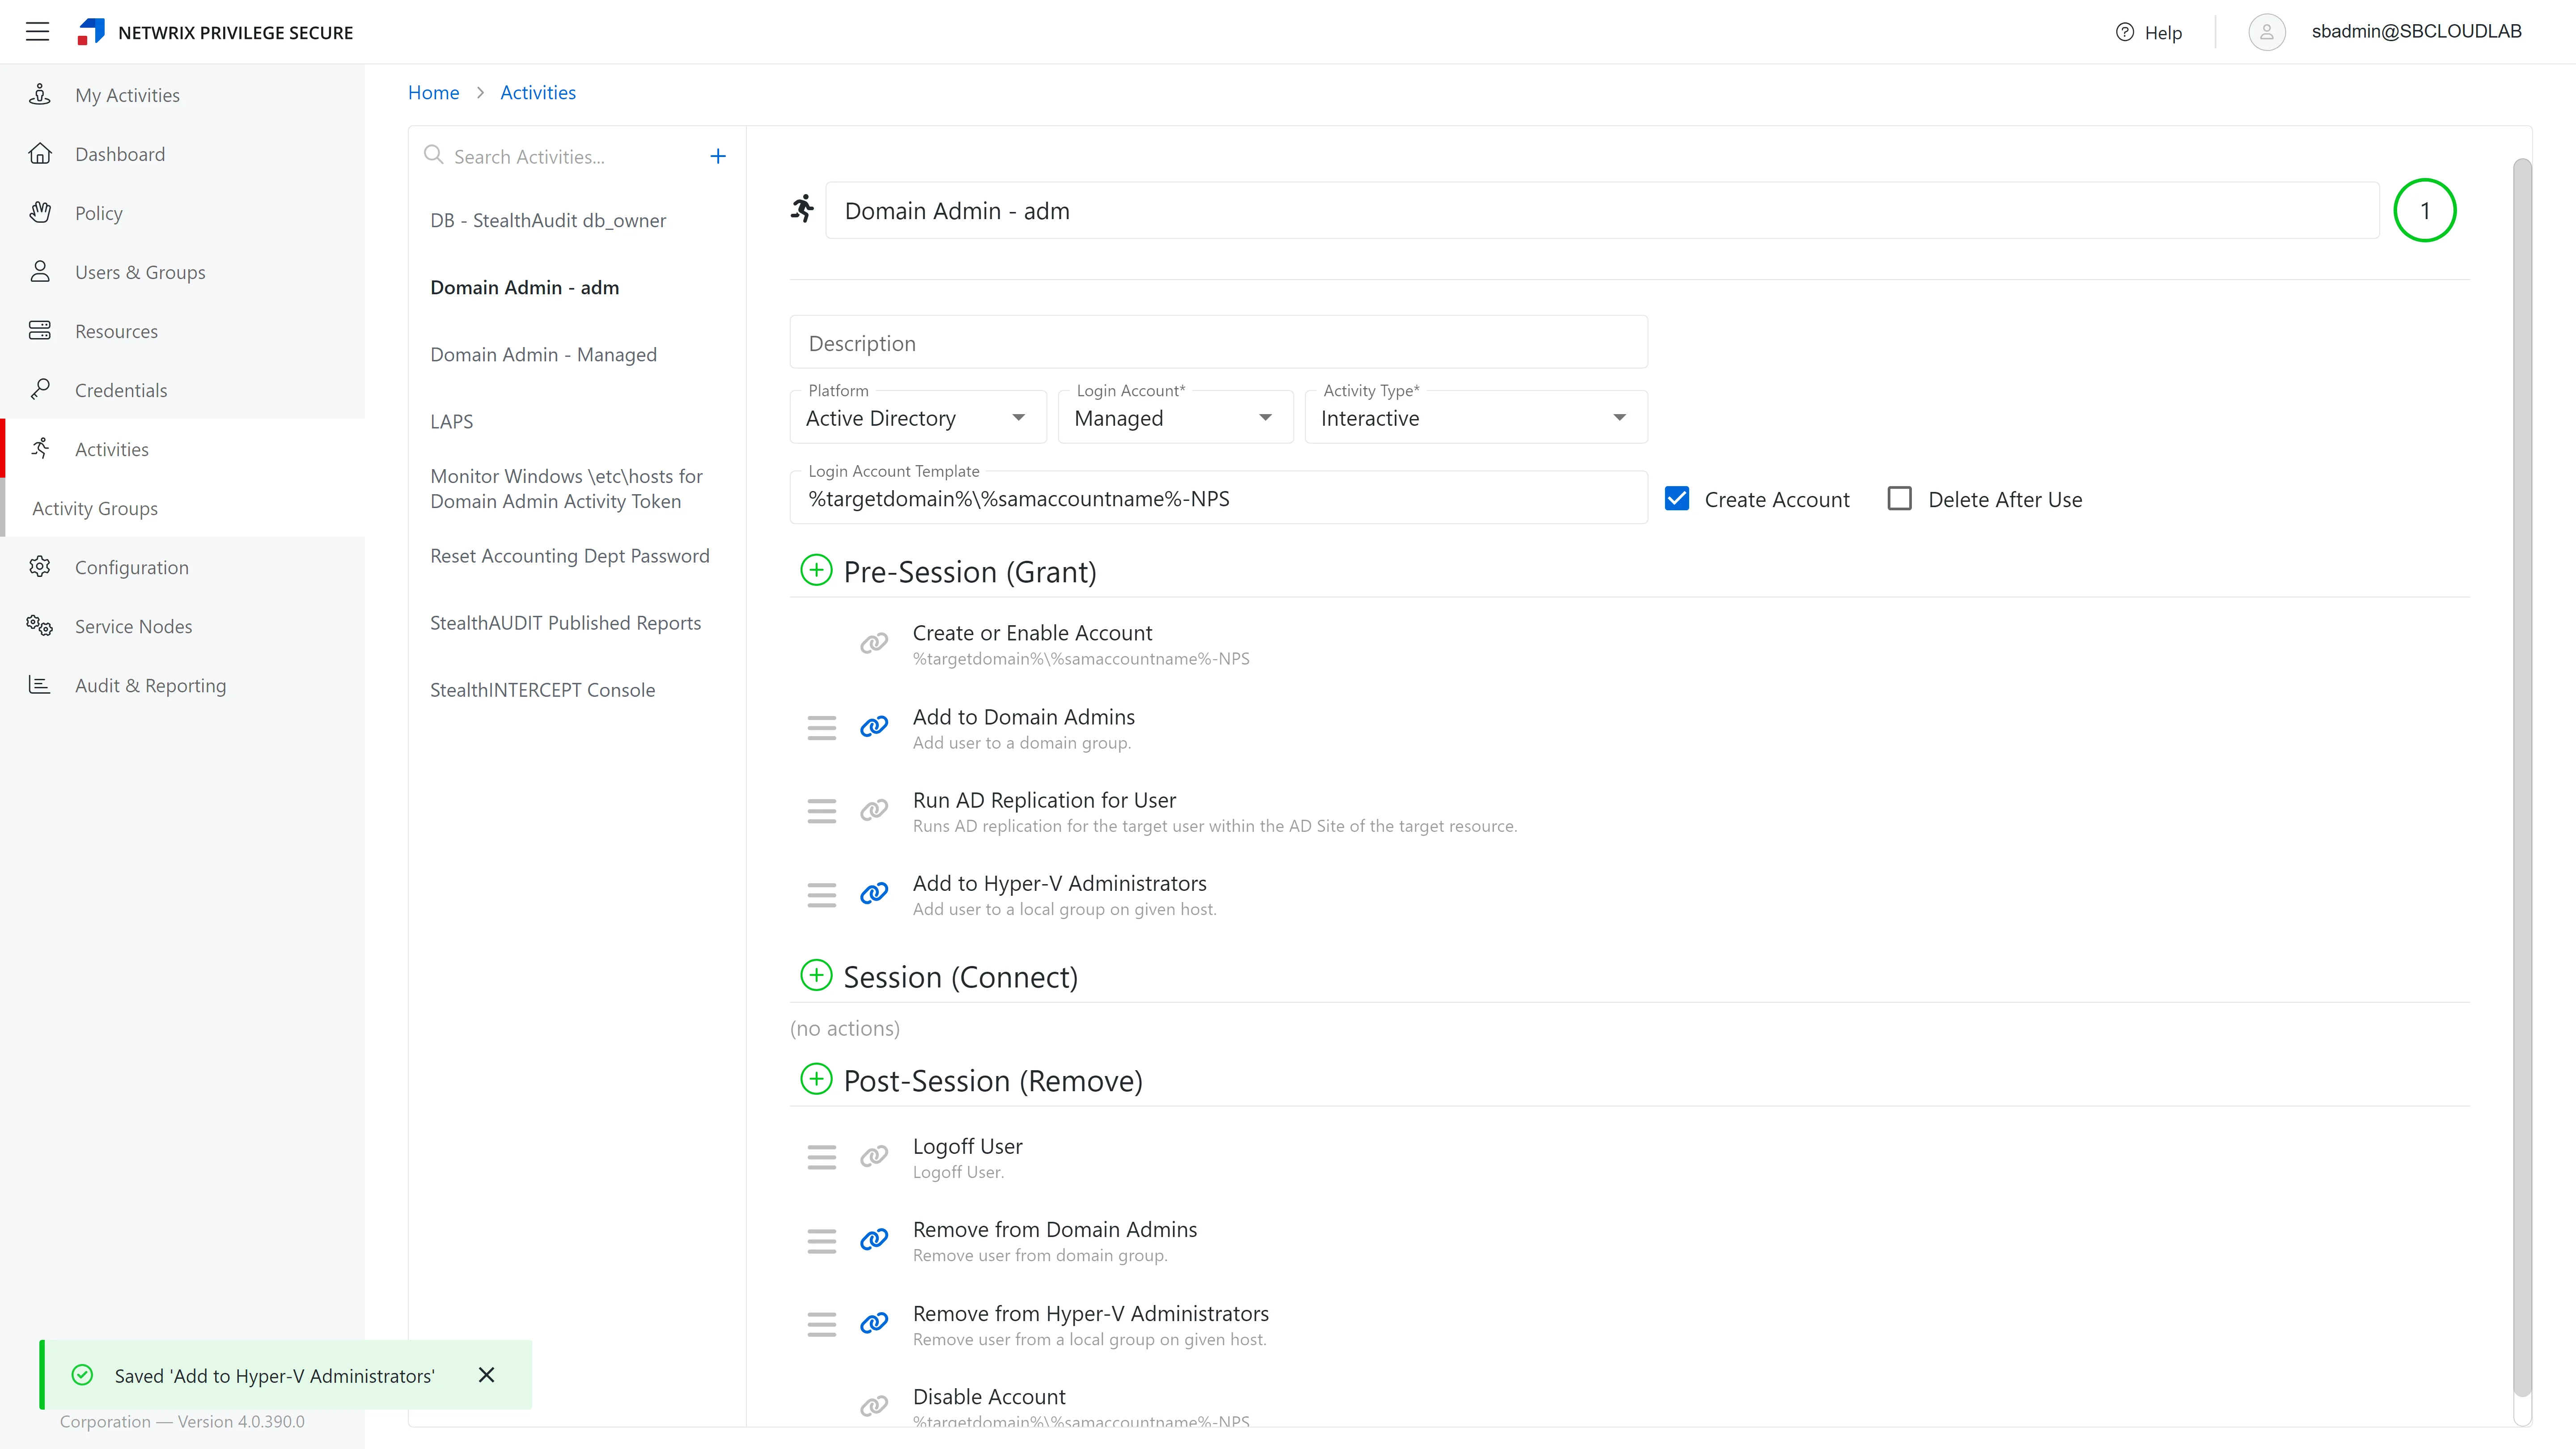Open Credentials in sidebar
Image resolution: width=2576 pixels, height=1449 pixels.
tap(182, 390)
